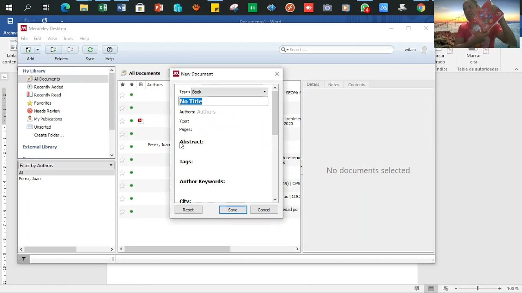Open My Publications in the sidebar

click(48, 119)
